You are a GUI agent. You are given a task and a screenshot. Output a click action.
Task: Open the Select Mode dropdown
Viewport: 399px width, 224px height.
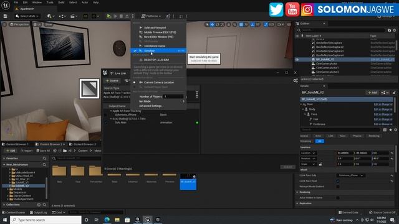27,16
